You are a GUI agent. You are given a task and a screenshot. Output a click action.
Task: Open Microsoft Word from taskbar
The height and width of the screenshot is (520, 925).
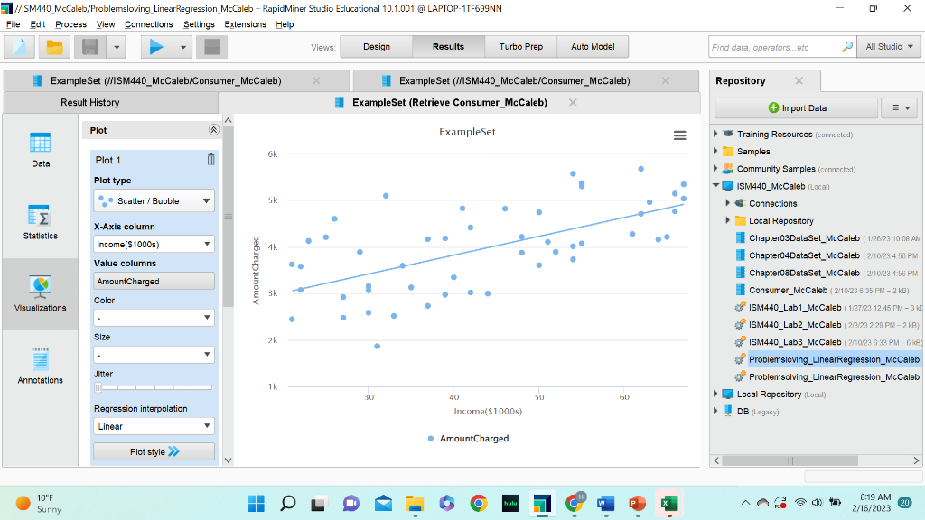click(606, 504)
